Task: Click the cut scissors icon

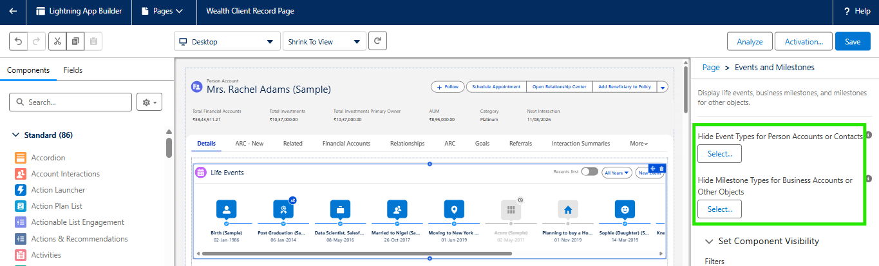Action: [x=57, y=41]
